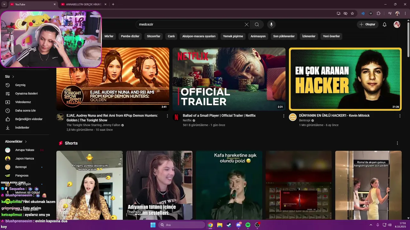Screen dimensions: 410x230
Task: Show hidden system tray icons chevron
Action: 371,225
